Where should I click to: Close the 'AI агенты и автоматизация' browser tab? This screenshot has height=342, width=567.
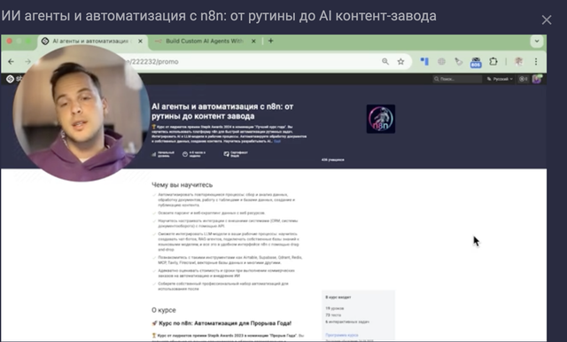(140, 42)
